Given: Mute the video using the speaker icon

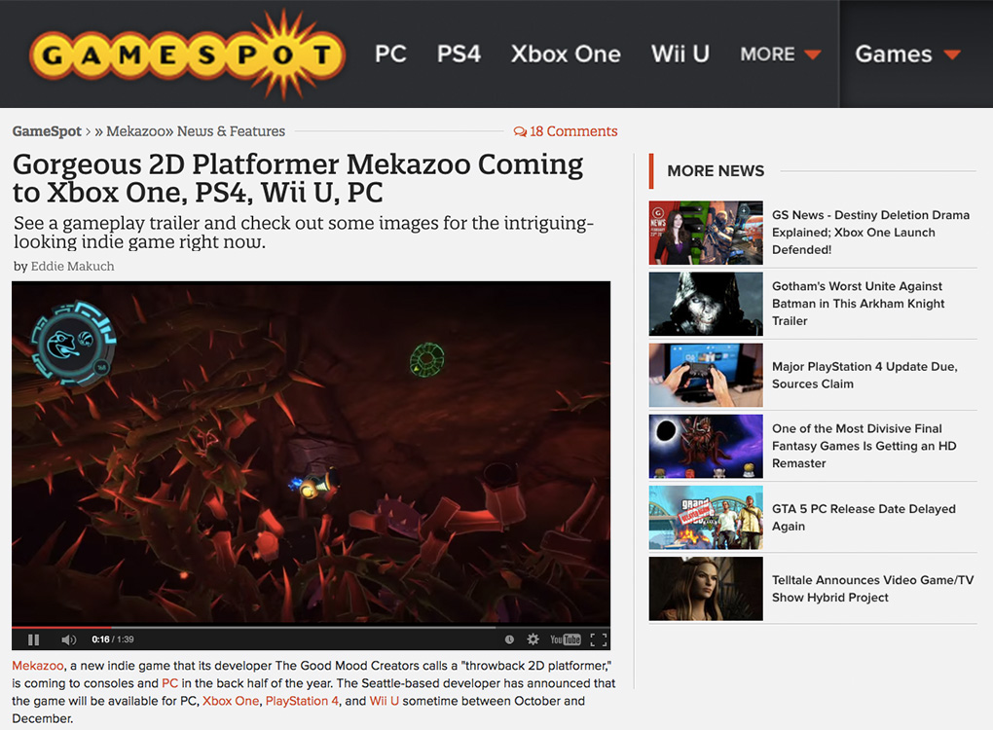Looking at the screenshot, I should pos(68,639).
